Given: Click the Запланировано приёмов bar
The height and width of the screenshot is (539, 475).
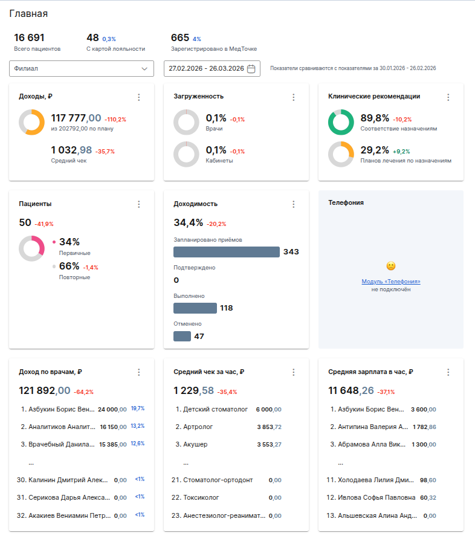Looking at the screenshot, I should (x=226, y=252).
